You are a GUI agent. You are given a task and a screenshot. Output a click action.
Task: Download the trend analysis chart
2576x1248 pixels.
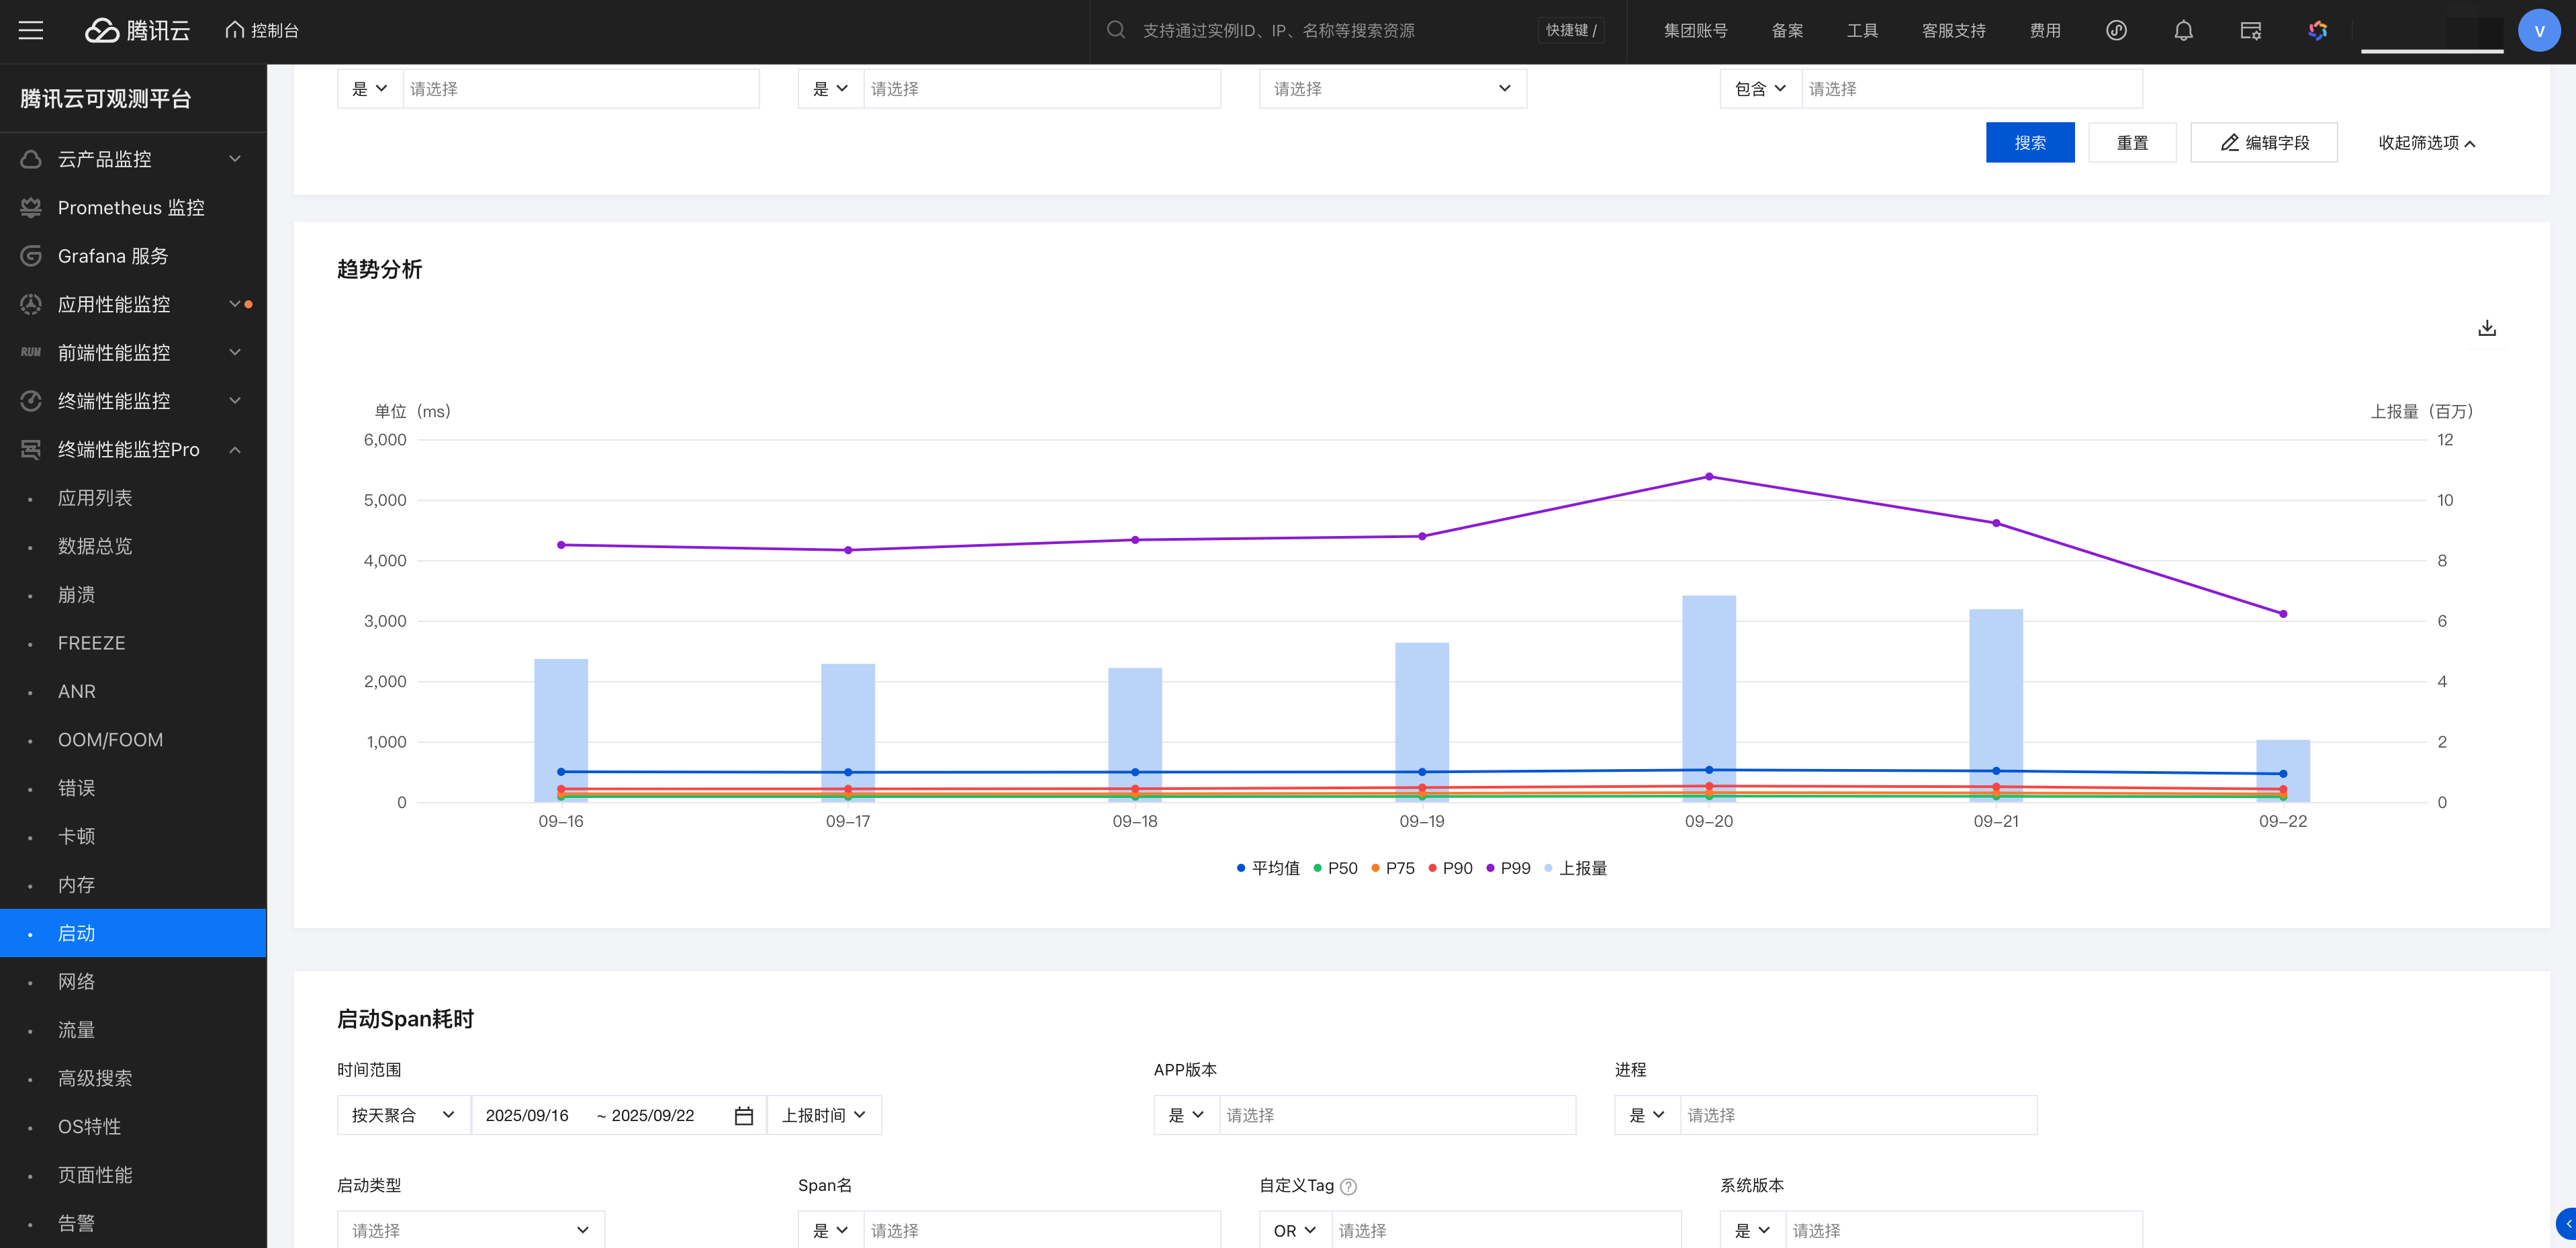point(2487,328)
